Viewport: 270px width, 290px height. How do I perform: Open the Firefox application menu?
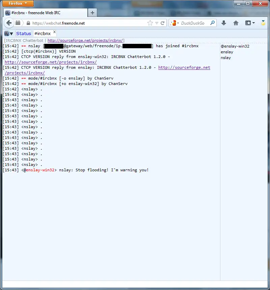click(x=18, y=3)
